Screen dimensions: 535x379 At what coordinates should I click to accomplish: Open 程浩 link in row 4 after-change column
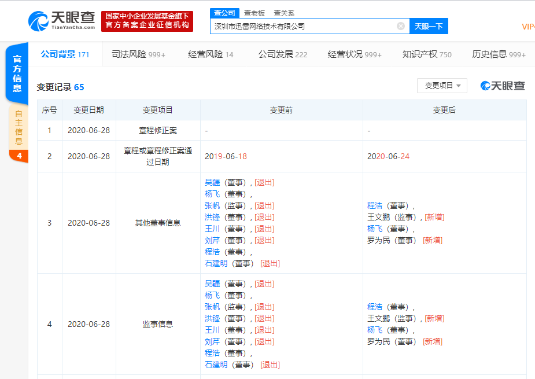tap(375, 307)
